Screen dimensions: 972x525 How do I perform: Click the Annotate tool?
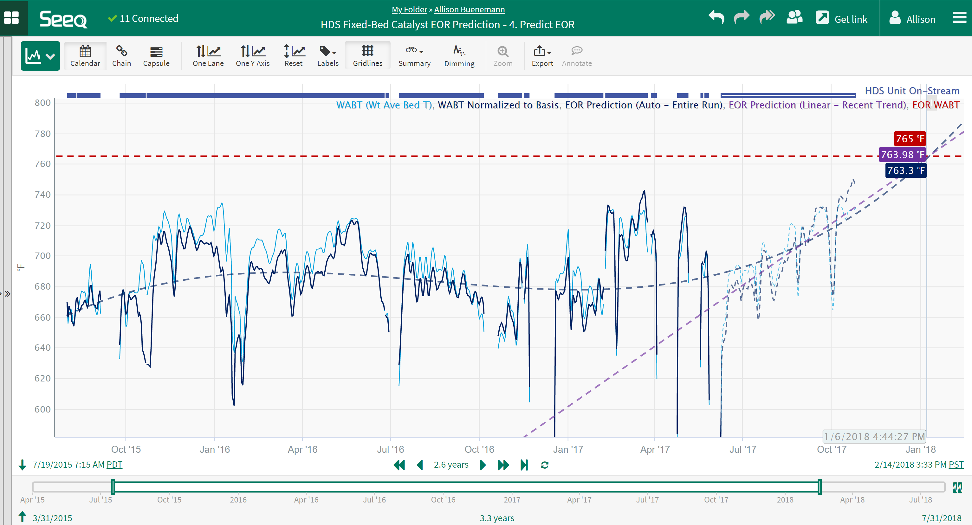(x=577, y=56)
